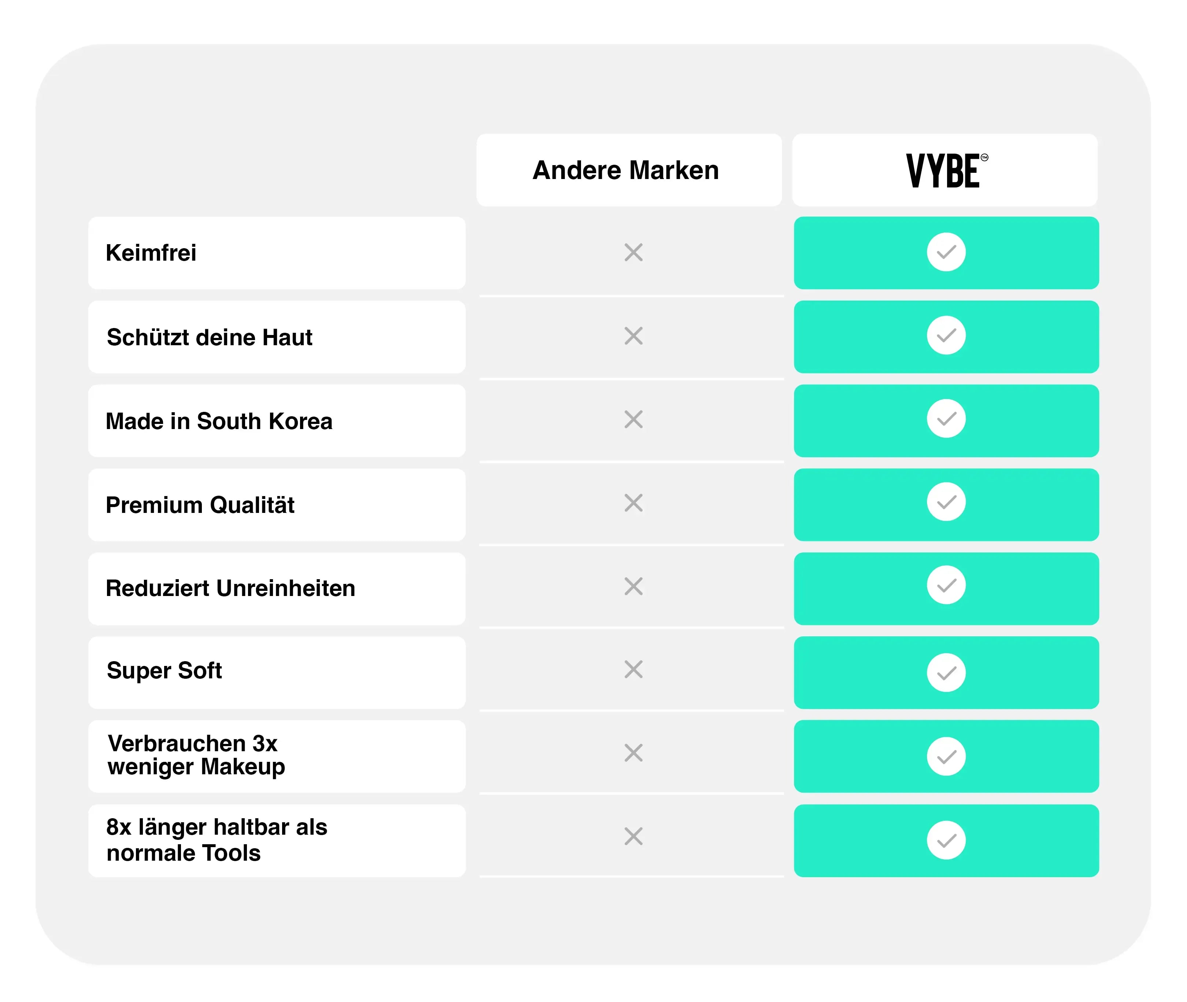Click the X icon for 8x länger haltbar
The height and width of the screenshot is (1002, 1187).
[x=633, y=836]
